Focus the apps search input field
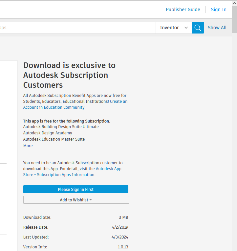 coord(75,28)
